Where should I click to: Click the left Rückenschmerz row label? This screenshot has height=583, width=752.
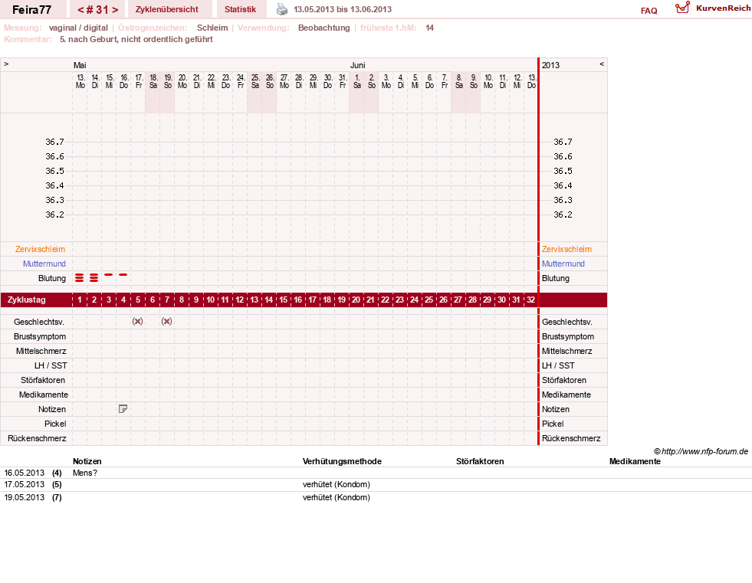click(37, 438)
